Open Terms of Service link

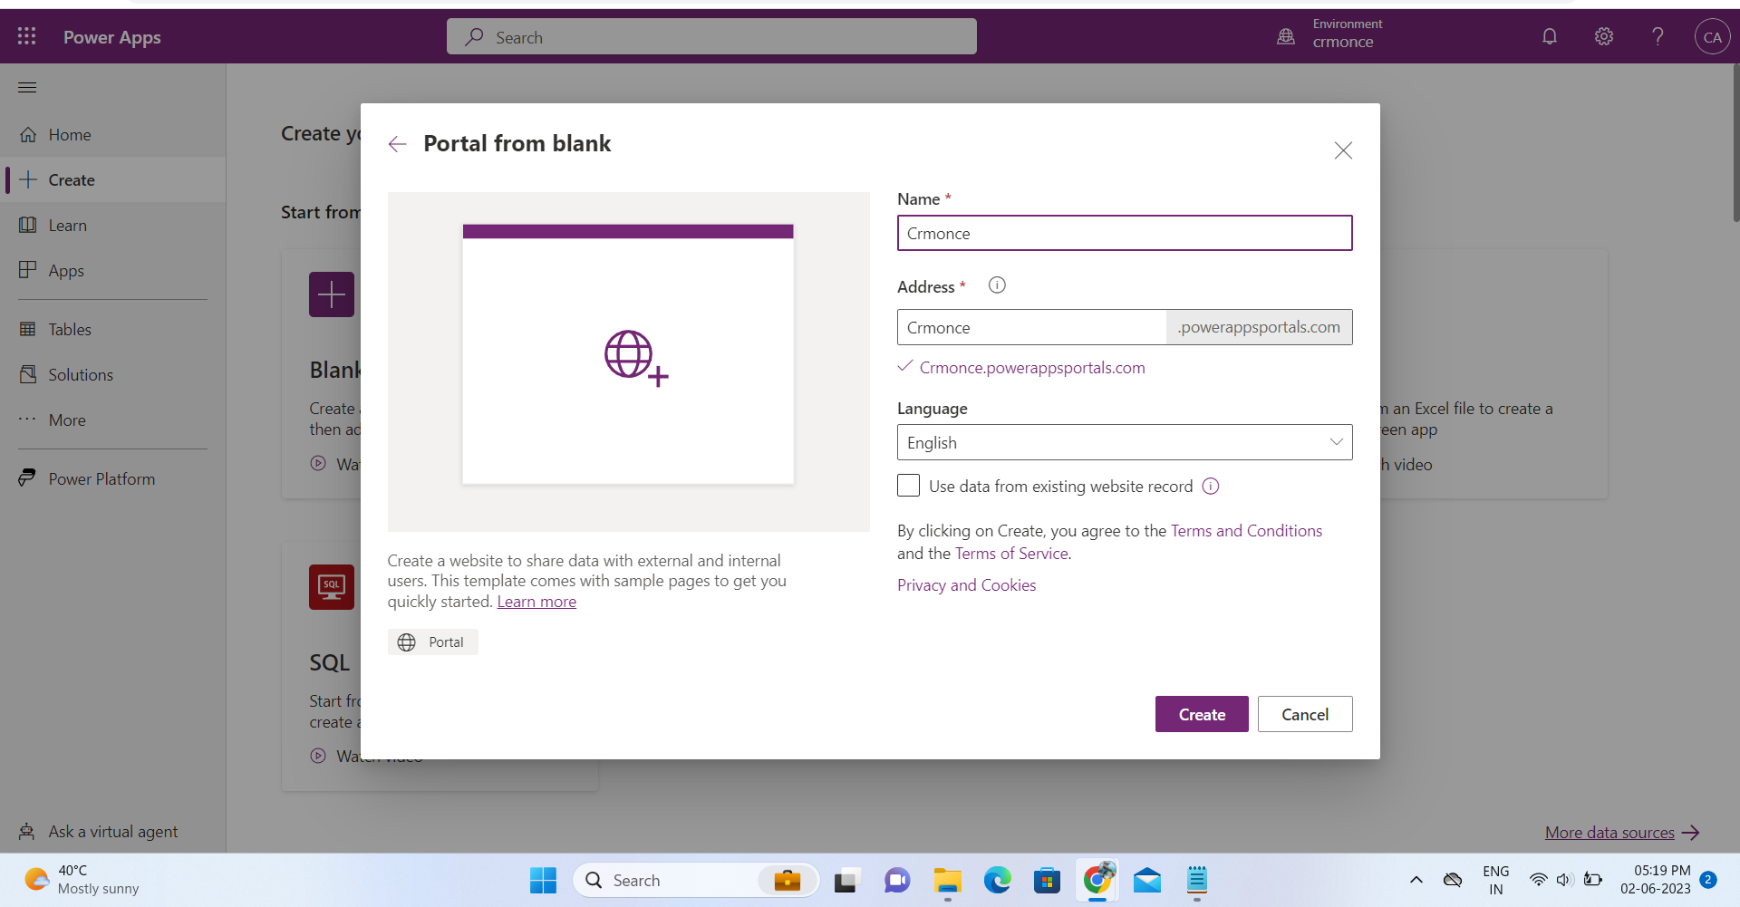point(1011,554)
